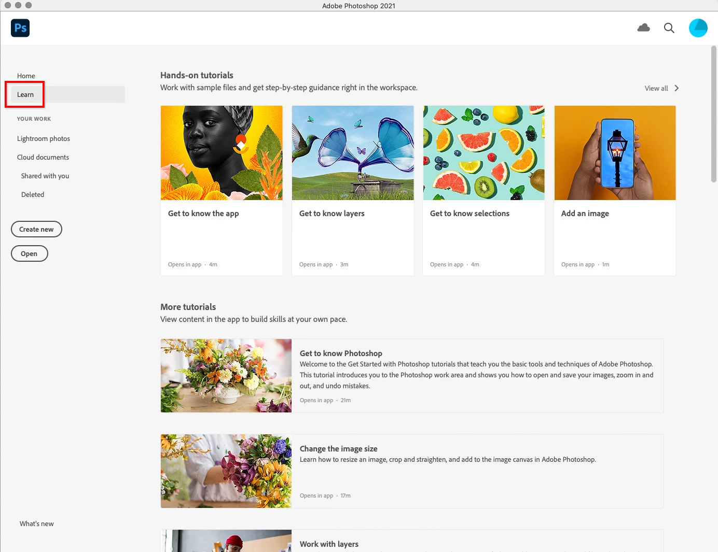Click the Photoshop Ps logo icon
This screenshot has height=552, width=718.
coord(20,28)
